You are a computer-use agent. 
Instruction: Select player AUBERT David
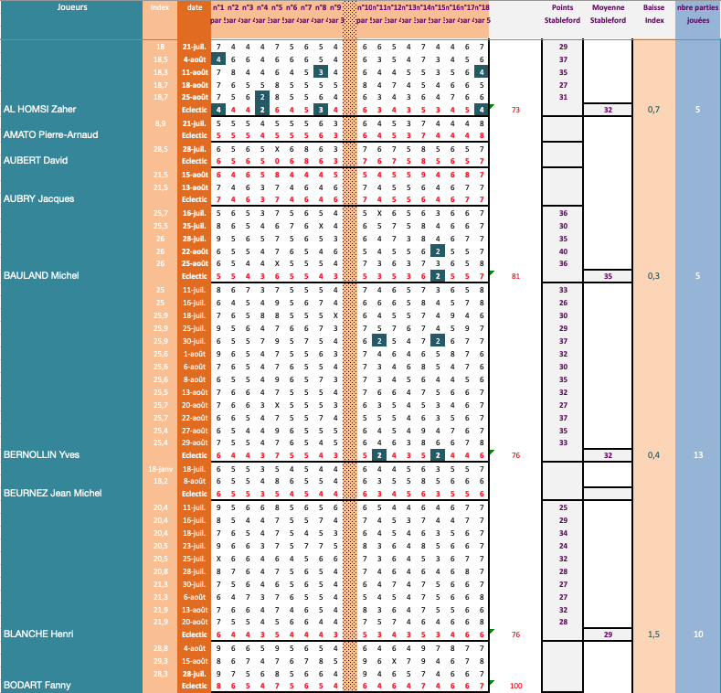tap(36, 161)
